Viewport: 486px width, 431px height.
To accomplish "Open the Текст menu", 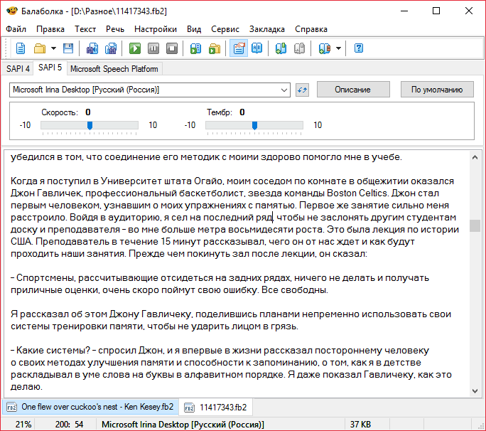I will point(85,29).
